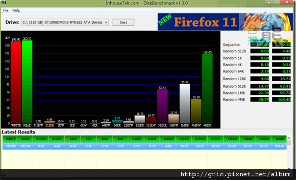Select result cell 202.30 in table row
The image size is (296, 180).
(25, 146)
